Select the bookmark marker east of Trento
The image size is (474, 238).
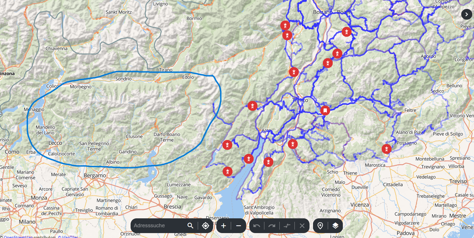325,110
